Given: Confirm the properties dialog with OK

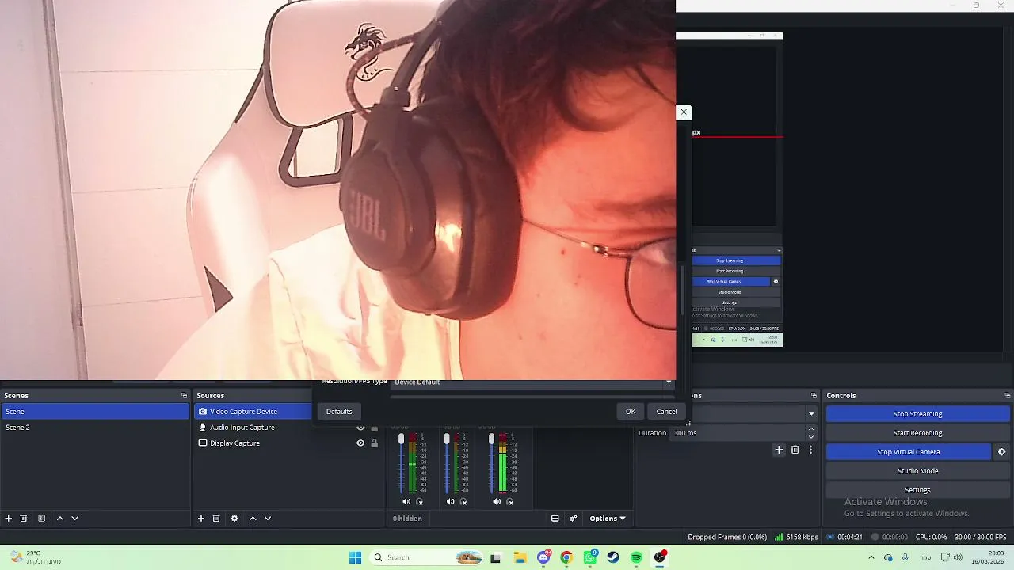Looking at the screenshot, I should click(x=631, y=412).
